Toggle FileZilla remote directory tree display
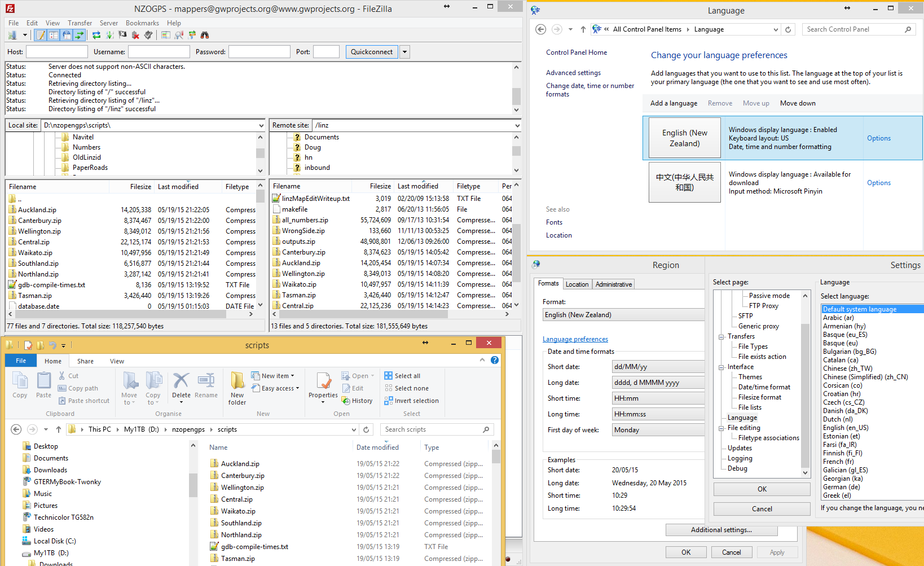Image resolution: width=924 pixels, height=566 pixels. click(x=67, y=35)
